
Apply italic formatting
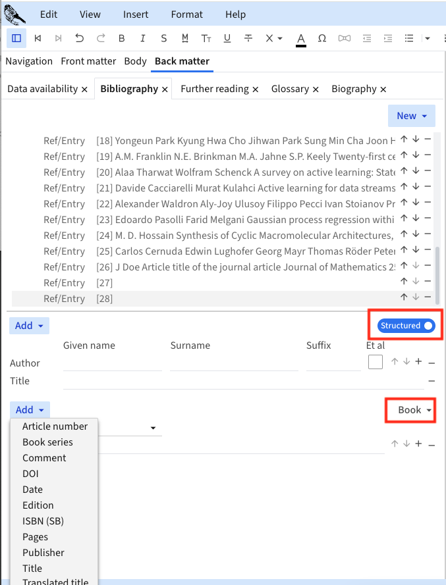143,38
